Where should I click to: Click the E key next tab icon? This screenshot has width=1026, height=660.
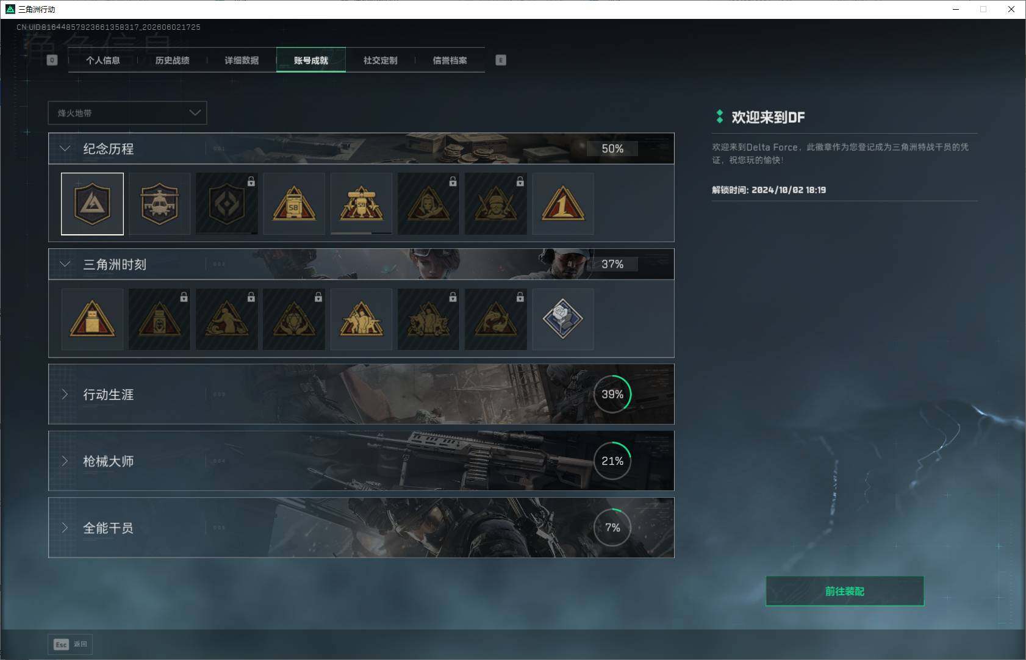[x=501, y=60]
